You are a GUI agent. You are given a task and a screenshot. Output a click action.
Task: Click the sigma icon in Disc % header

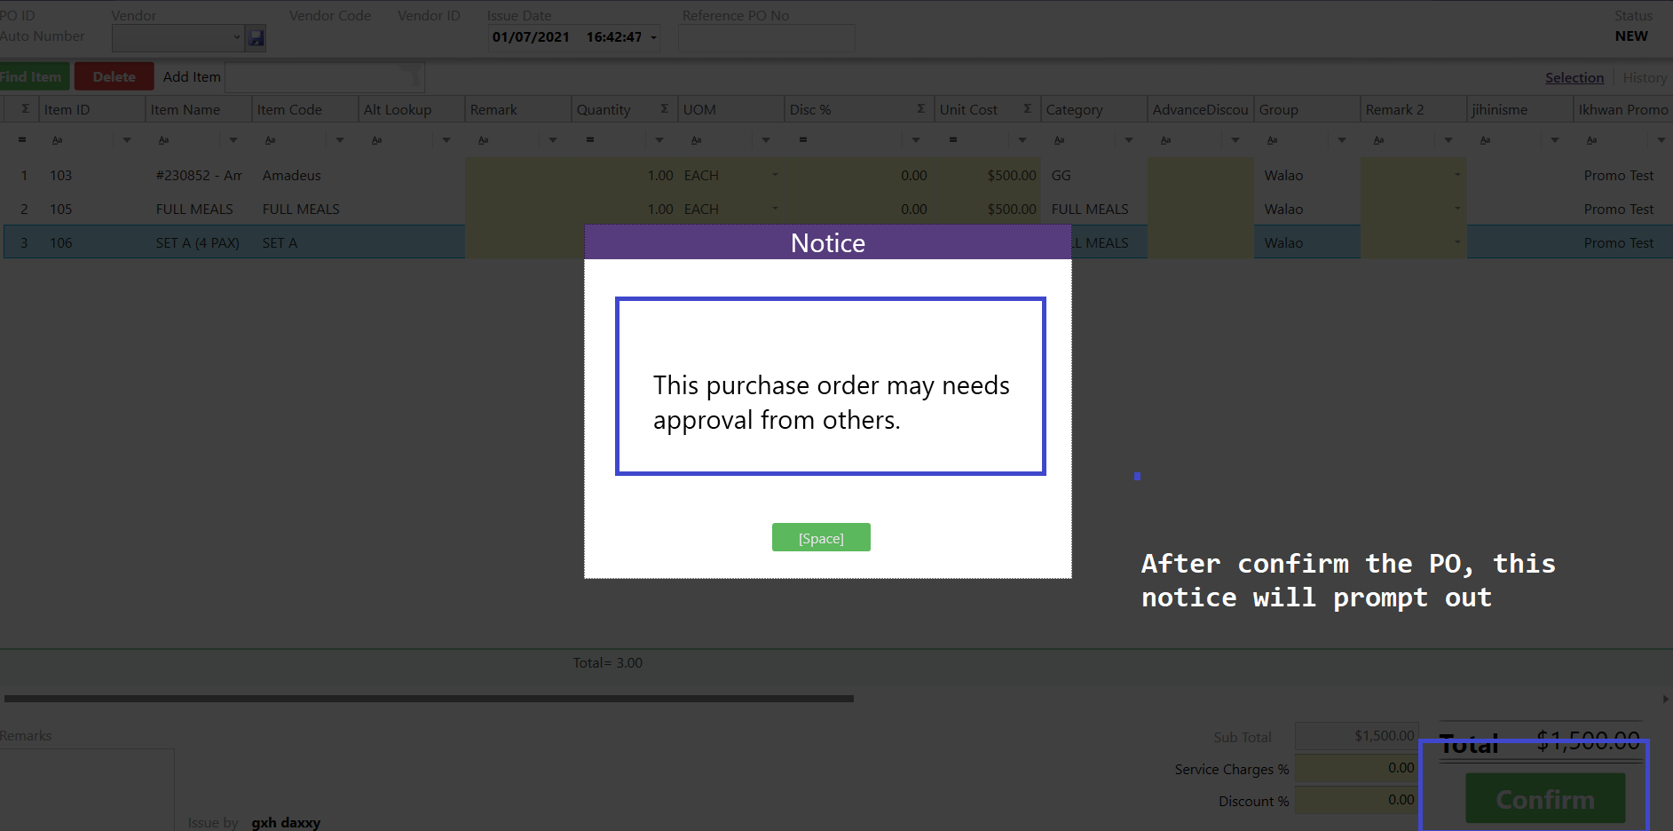click(x=920, y=108)
